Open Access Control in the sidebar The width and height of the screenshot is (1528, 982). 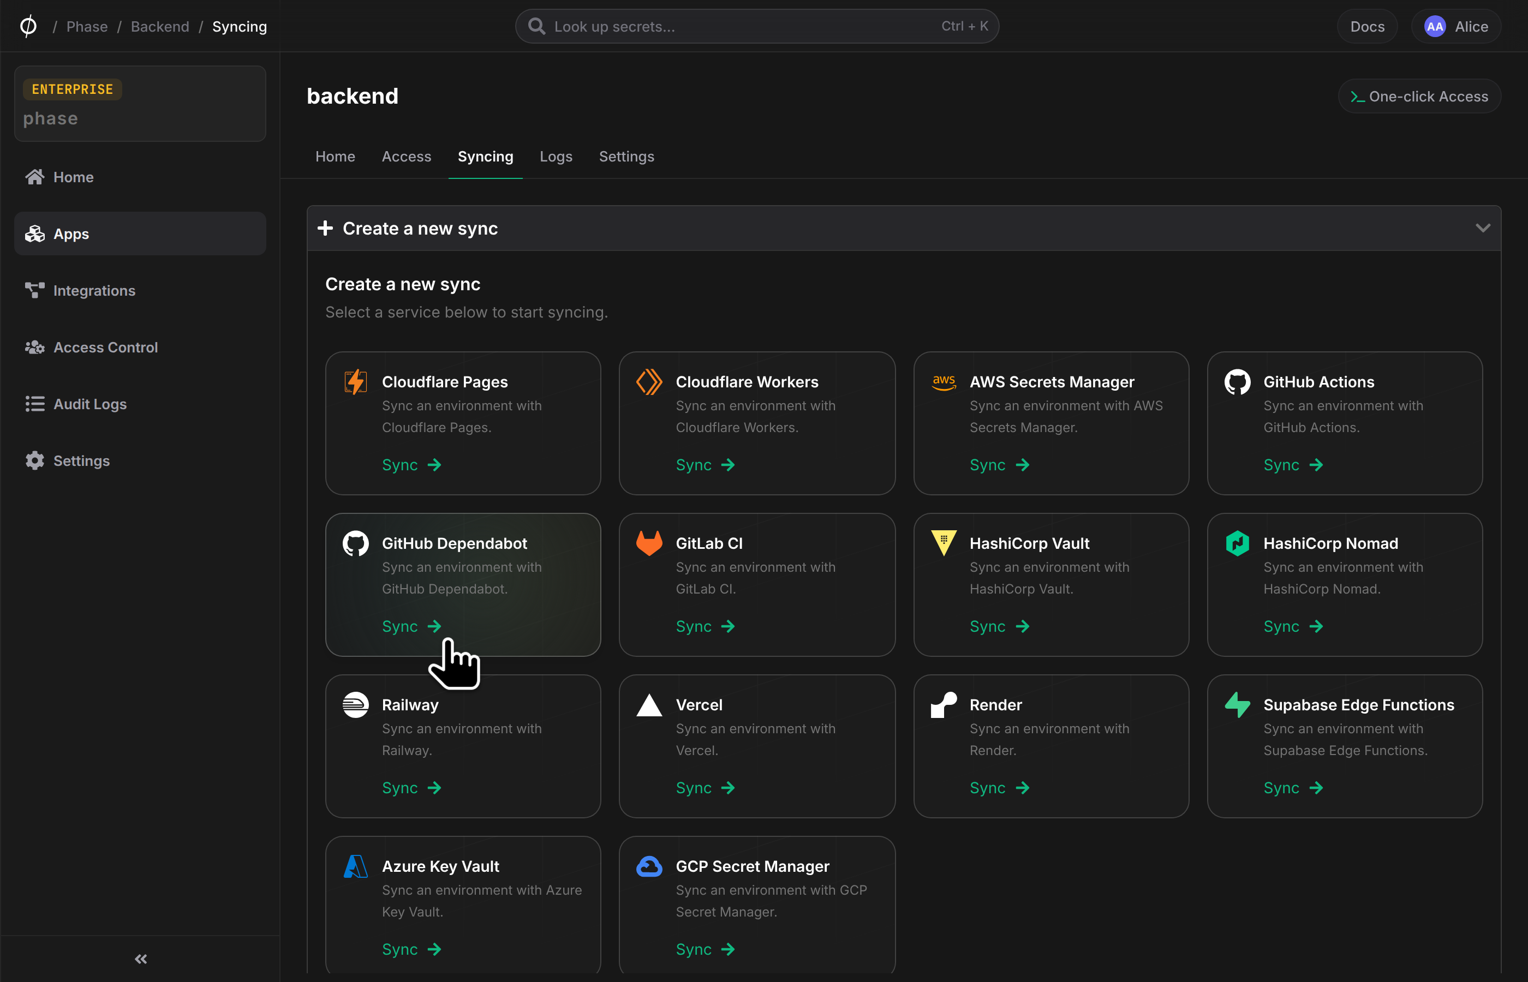(140, 347)
